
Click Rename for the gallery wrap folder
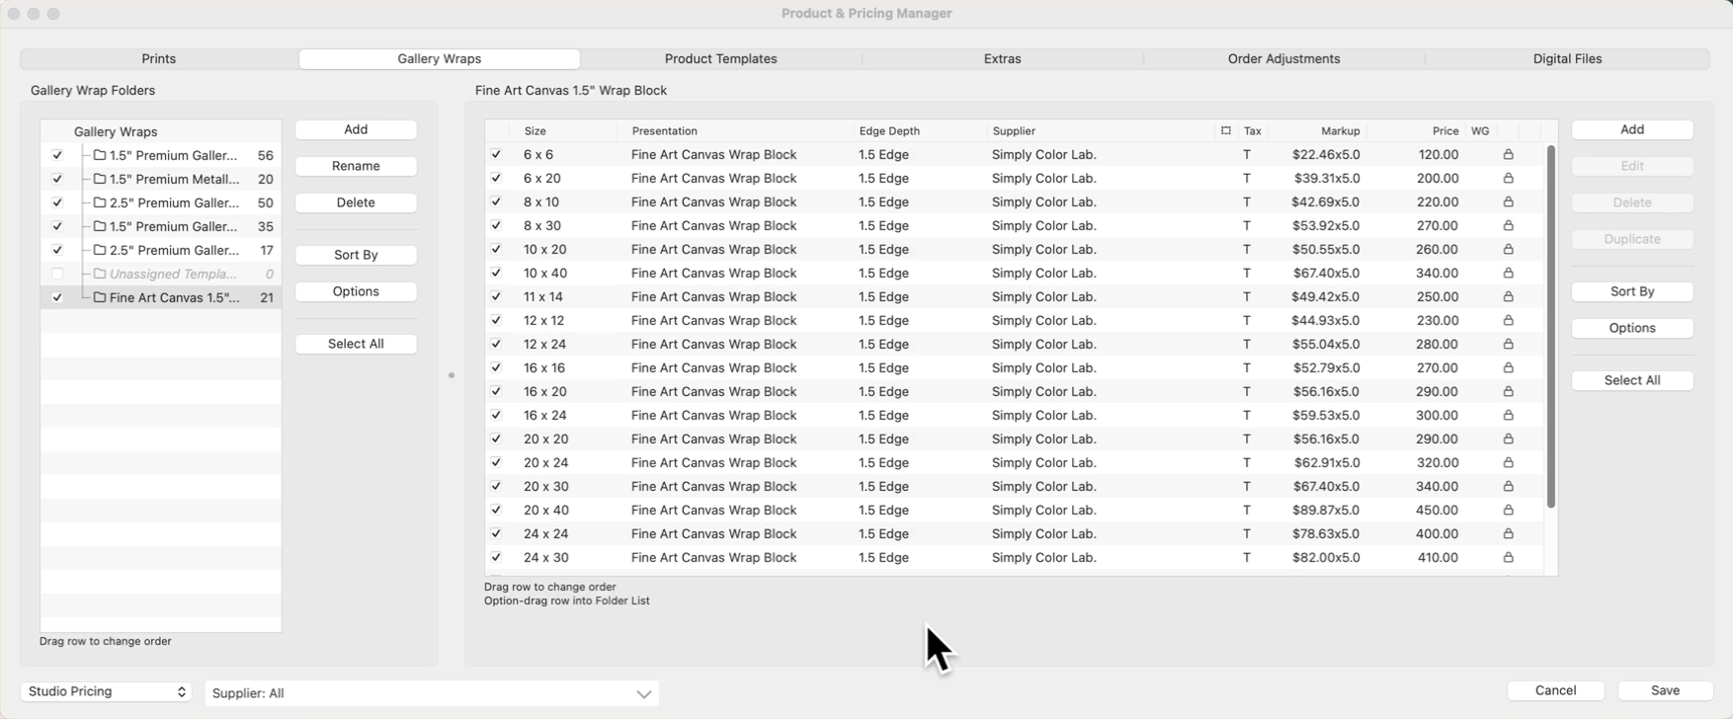pos(356,166)
